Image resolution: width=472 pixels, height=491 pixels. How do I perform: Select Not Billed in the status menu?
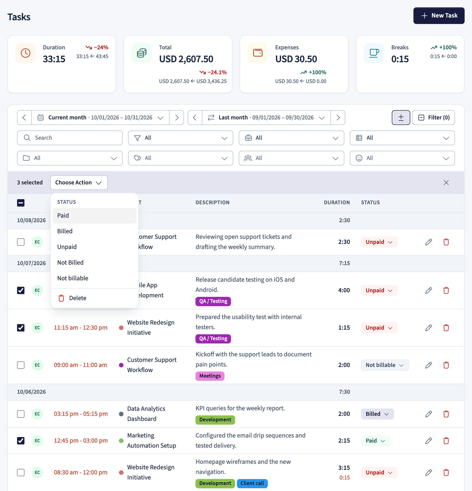[94, 263]
